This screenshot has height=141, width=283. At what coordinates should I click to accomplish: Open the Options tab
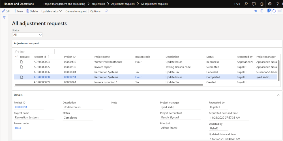tap(95, 11)
